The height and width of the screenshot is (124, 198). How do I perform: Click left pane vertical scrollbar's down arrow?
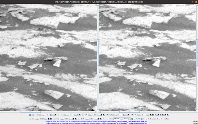pos(98,110)
